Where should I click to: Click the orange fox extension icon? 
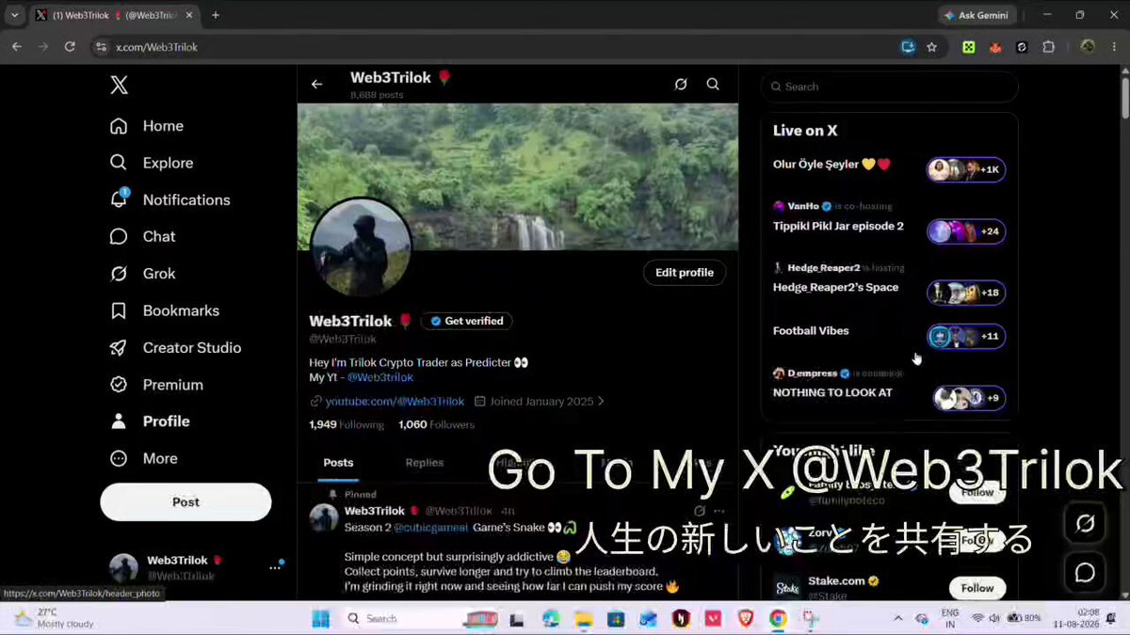coord(995,46)
